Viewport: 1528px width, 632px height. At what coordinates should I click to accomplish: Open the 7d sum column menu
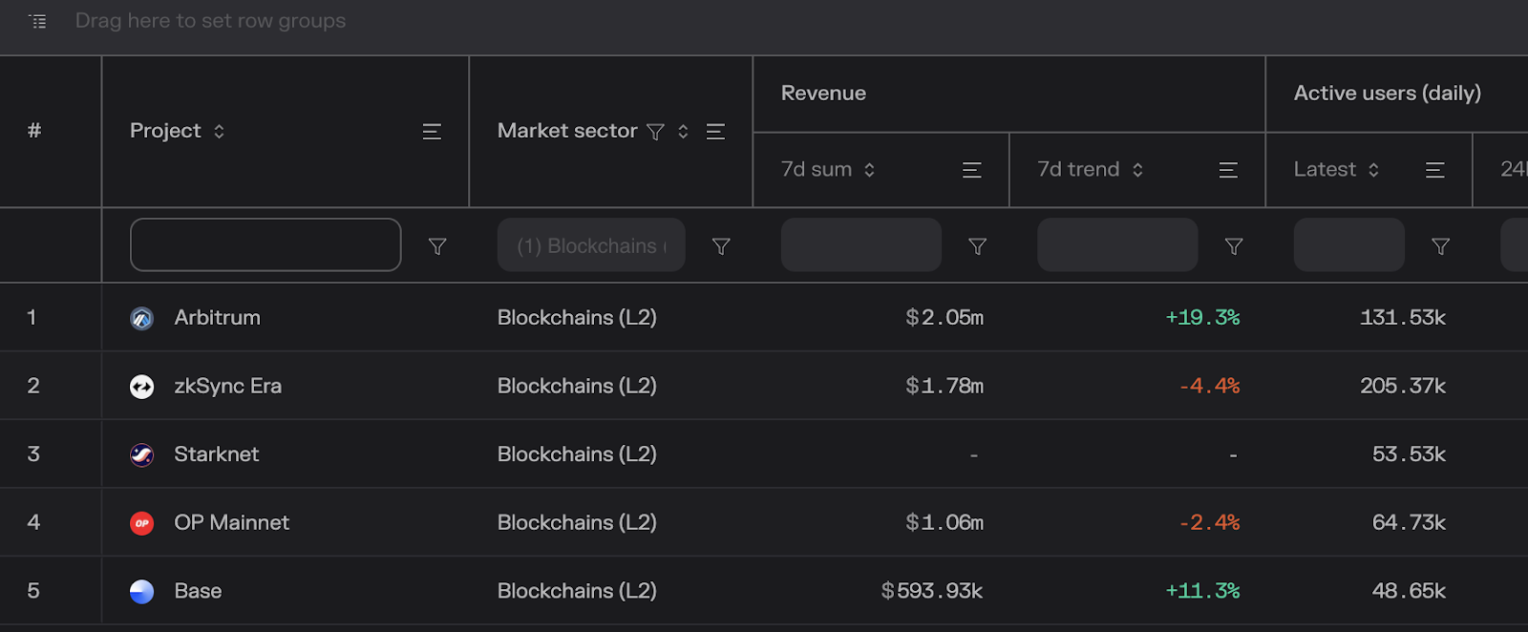click(x=971, y=170)
